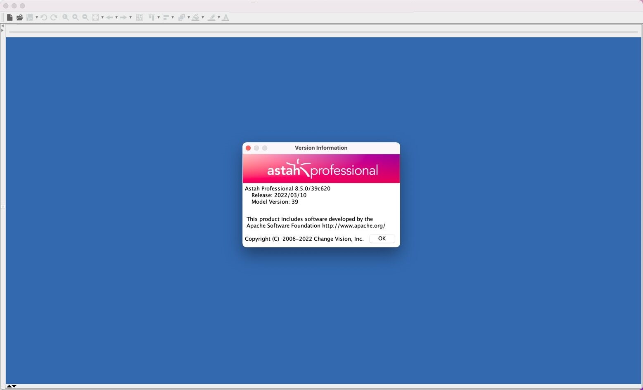
Task: Open the fill color dropdown arrow
Action: tap(203, 17)
